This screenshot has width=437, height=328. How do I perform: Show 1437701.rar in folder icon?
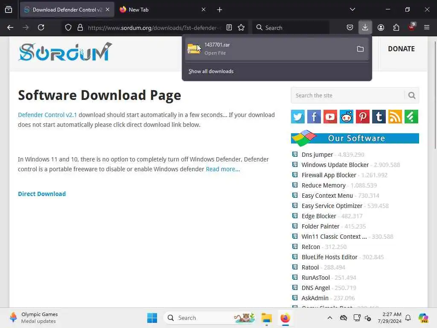coord(360,49)
